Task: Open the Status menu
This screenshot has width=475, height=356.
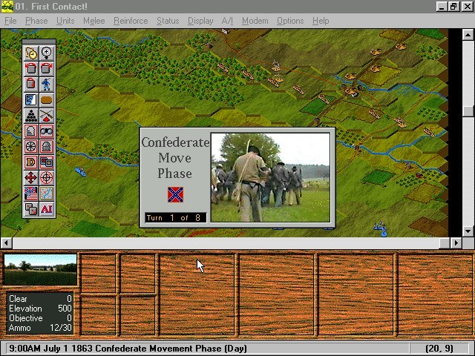Action: pyautogui.click(x=168, y=21)
